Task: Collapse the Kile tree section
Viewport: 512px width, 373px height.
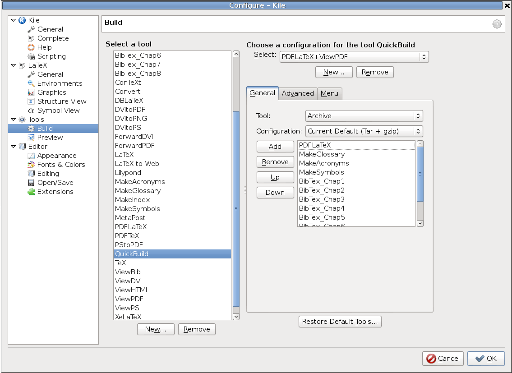Action: [14, 20]
